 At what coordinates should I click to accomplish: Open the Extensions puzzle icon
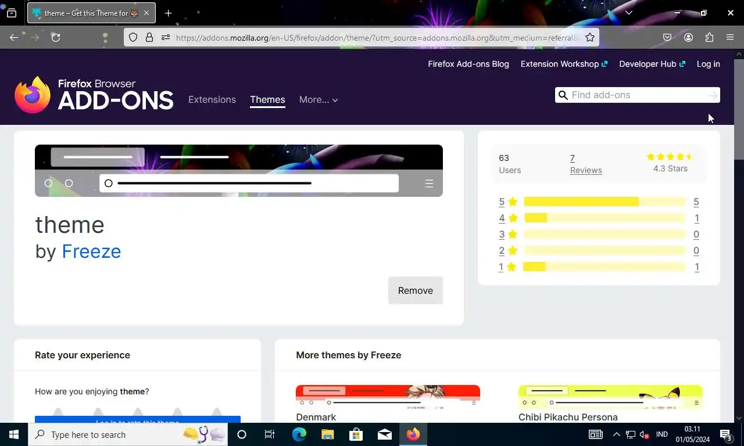click(x=709, y=37)
